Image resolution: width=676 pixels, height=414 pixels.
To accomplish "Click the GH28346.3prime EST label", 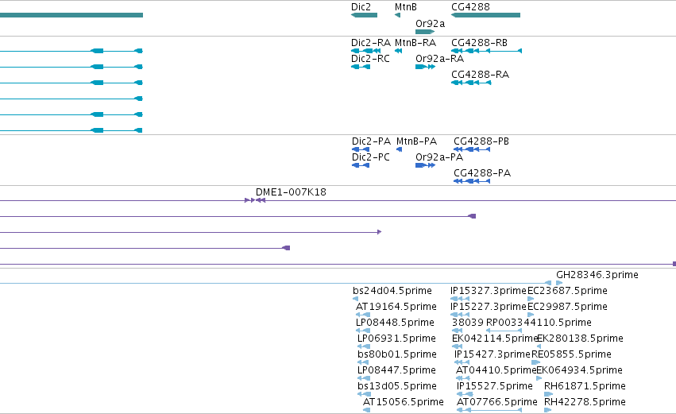I will click(597, 275).
